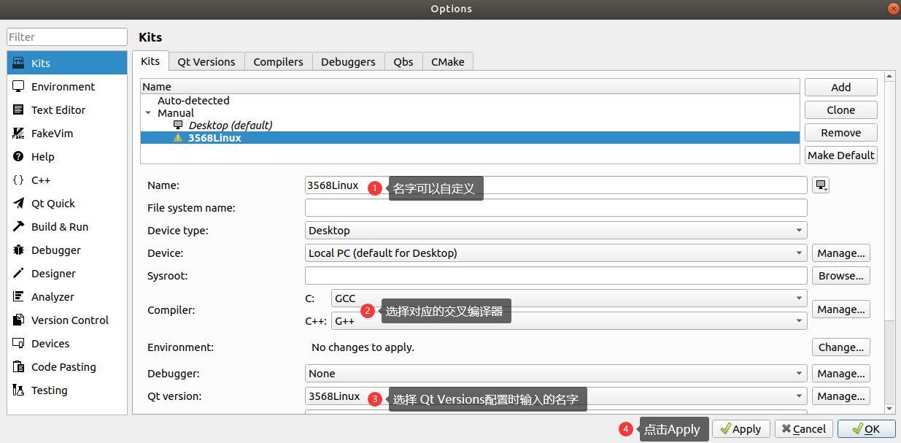Switch to the Compilers tab
This screenshot has width=901, height=443.
(x=278, y=62)
